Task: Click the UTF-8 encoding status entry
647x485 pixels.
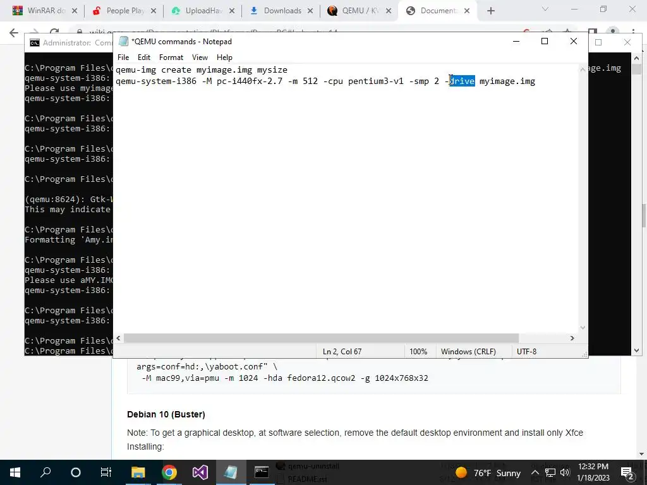Action: pos(526,352)
